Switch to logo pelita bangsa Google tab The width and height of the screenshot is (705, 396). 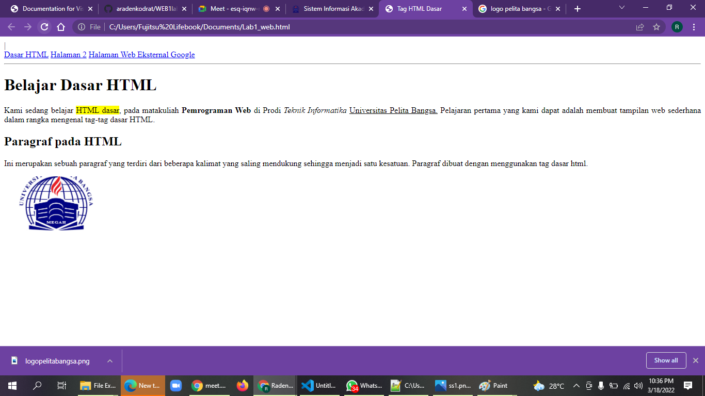[x=519, y=9]
